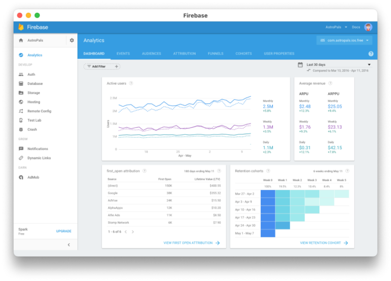
Task: Click the Monthly 2.5M active users value
Action: [268, 106]
